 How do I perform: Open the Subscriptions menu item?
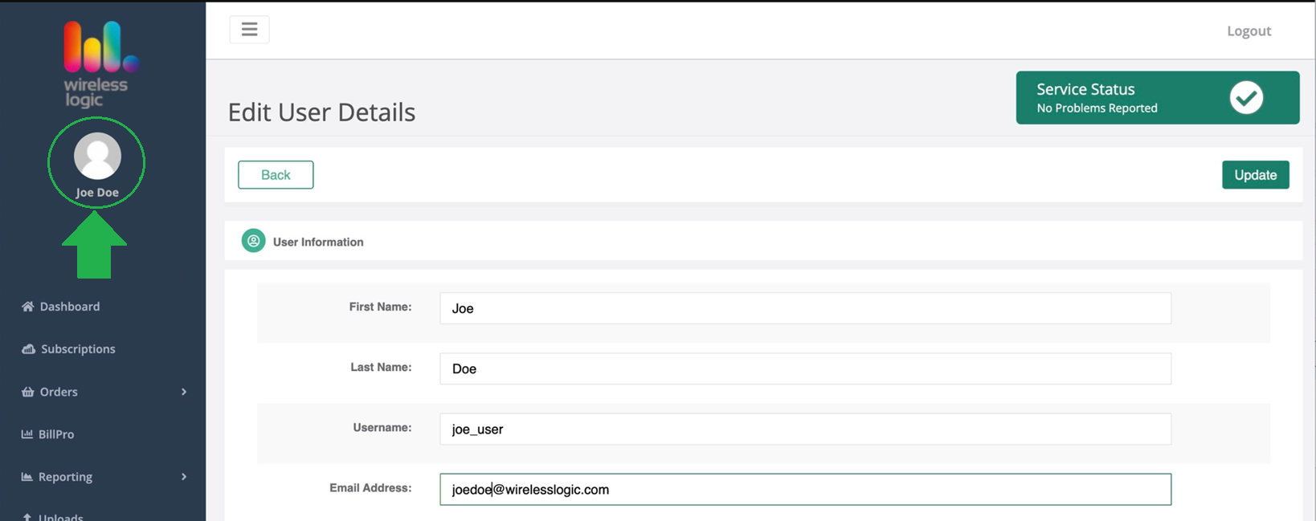click(78, 349)
